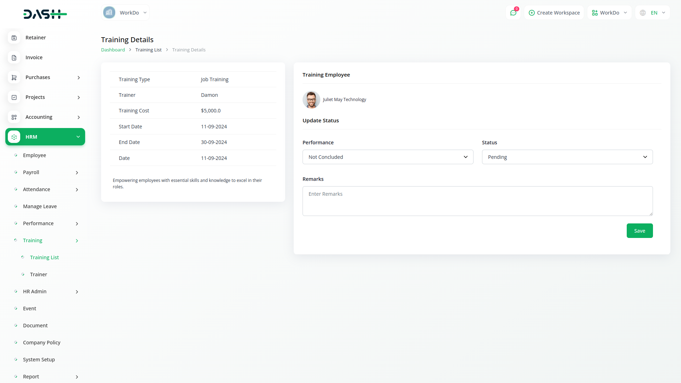The image size is (681, 383).
Task: Click the HRM module icon
Action: pyautogui.click(x=14, y=137)
